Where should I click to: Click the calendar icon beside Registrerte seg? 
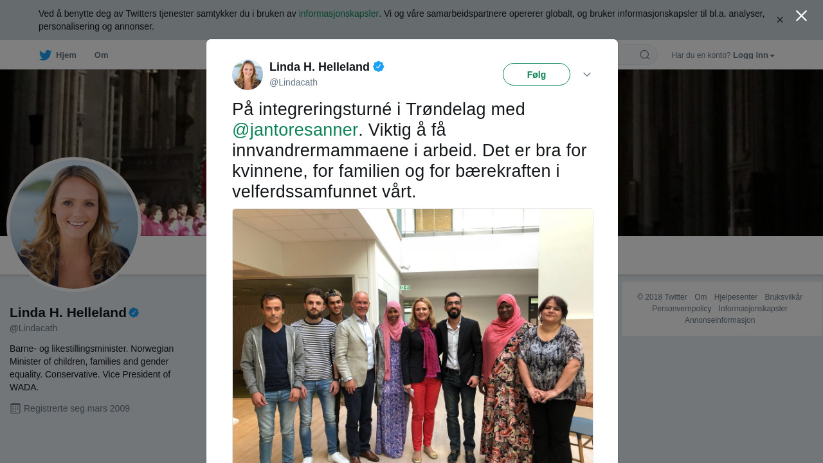[x=15, y=408]
